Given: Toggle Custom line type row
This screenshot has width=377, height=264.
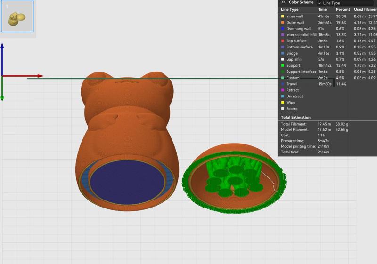Looking at the screenshot, I should 293,78.
